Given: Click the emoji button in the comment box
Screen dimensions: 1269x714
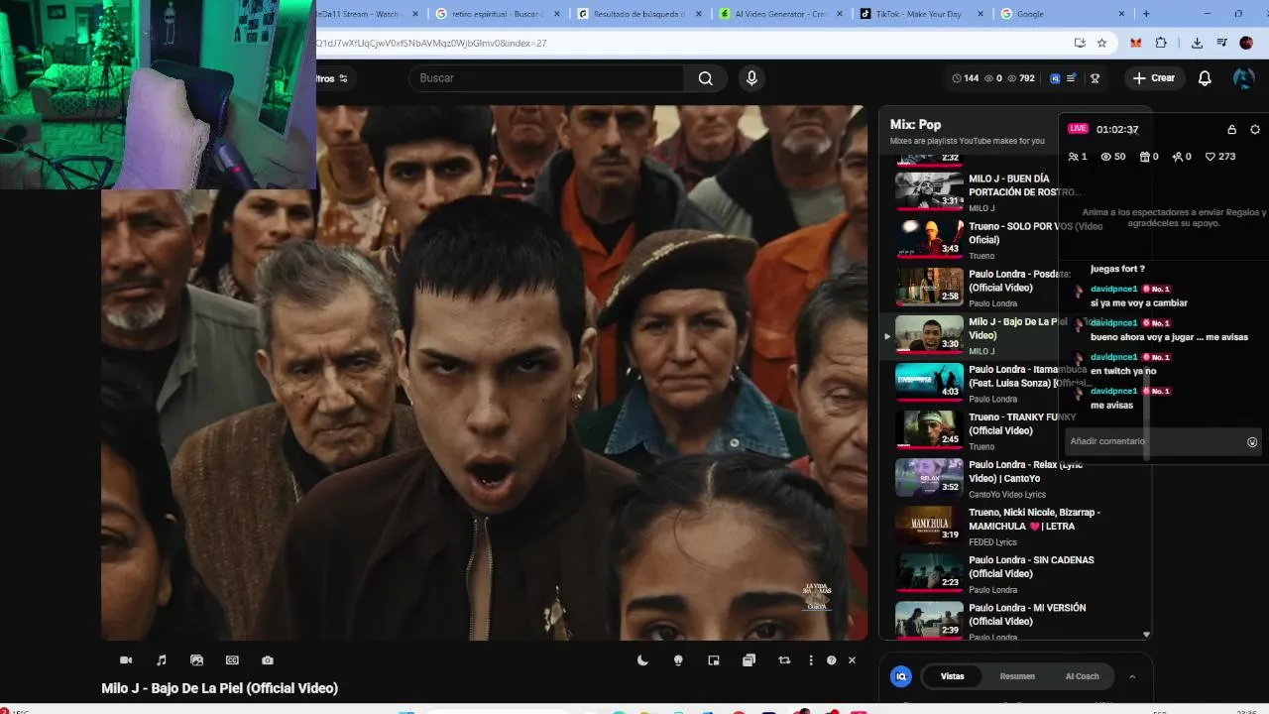Looking at the screenshot, I should pos(1252,442).
